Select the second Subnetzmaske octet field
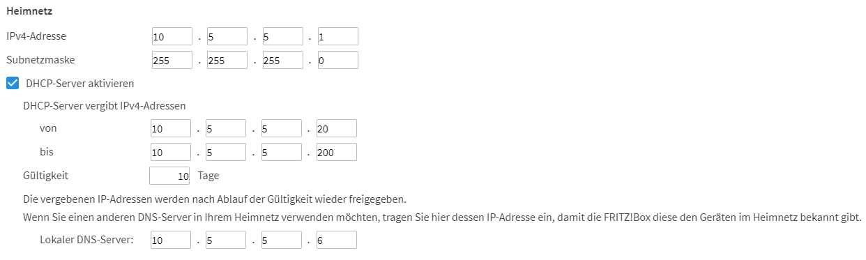The image size is (866, 260). coord(227,60)
